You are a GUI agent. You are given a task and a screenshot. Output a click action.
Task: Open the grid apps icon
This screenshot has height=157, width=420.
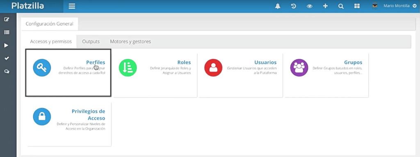pyautogui.click(x=357, y=6)
